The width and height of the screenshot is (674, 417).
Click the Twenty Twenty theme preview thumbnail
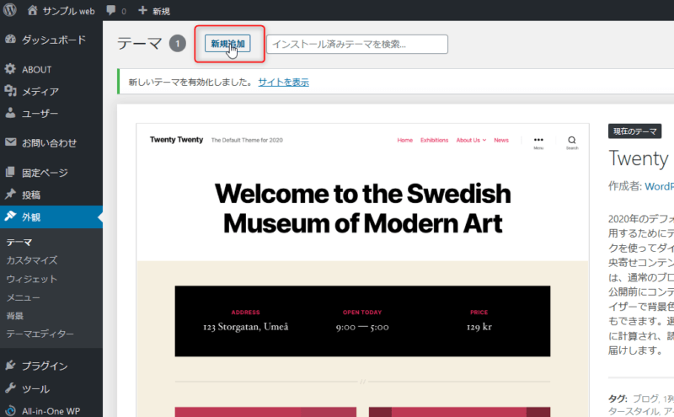(362, 270)
